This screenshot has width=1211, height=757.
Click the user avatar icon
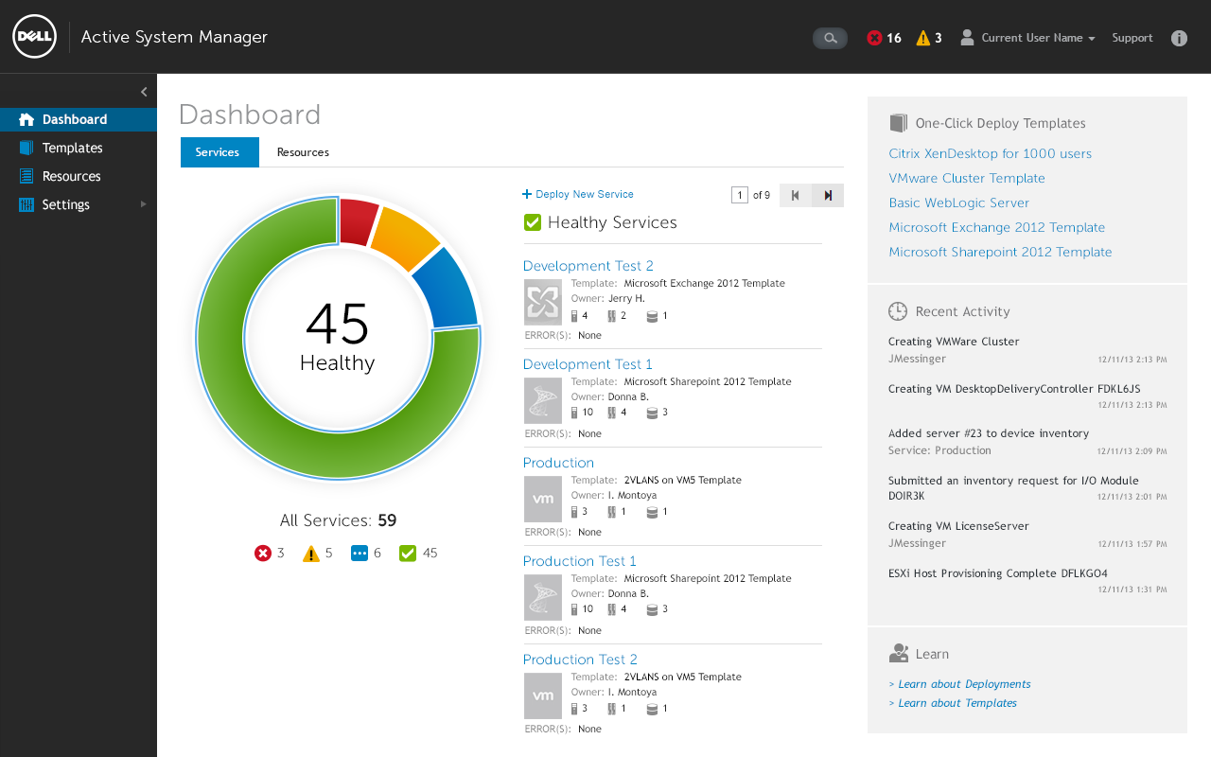[x=967, y=38]
